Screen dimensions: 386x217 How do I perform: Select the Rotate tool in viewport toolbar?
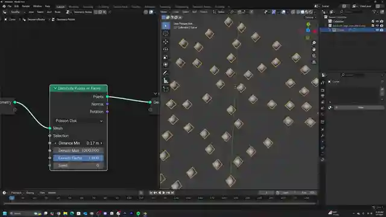pos(165,49)
